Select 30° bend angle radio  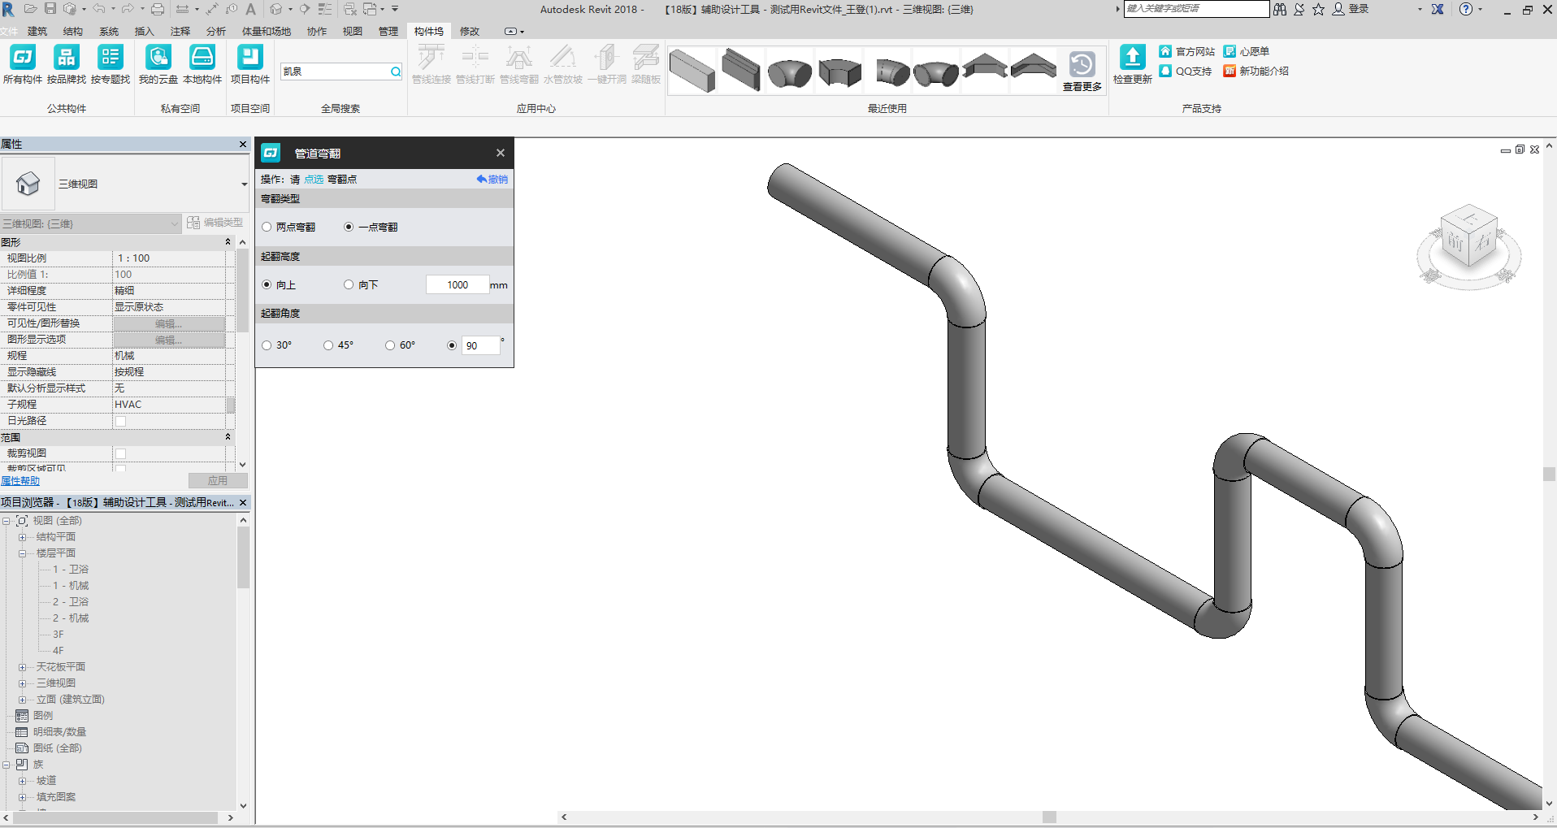(267, 345)
